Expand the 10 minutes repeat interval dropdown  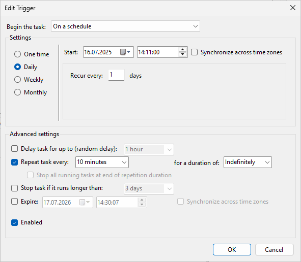tap(102, 162)
